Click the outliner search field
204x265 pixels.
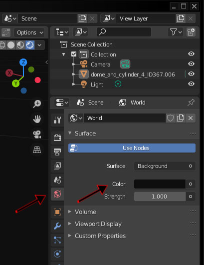(x=124, y=32)
